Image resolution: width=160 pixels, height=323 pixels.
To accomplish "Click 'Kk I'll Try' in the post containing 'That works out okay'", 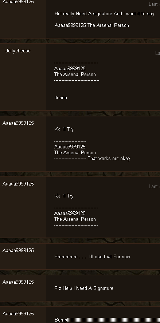I will pyautogui.click(x=64, y=129).
